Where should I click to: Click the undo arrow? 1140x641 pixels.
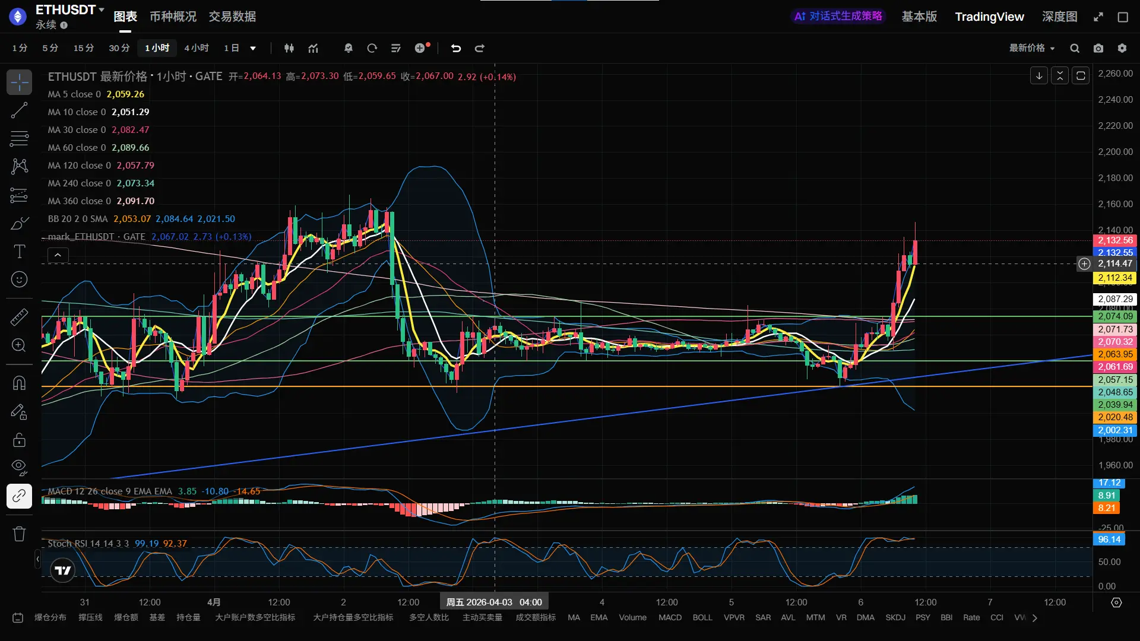click(455, 48)
